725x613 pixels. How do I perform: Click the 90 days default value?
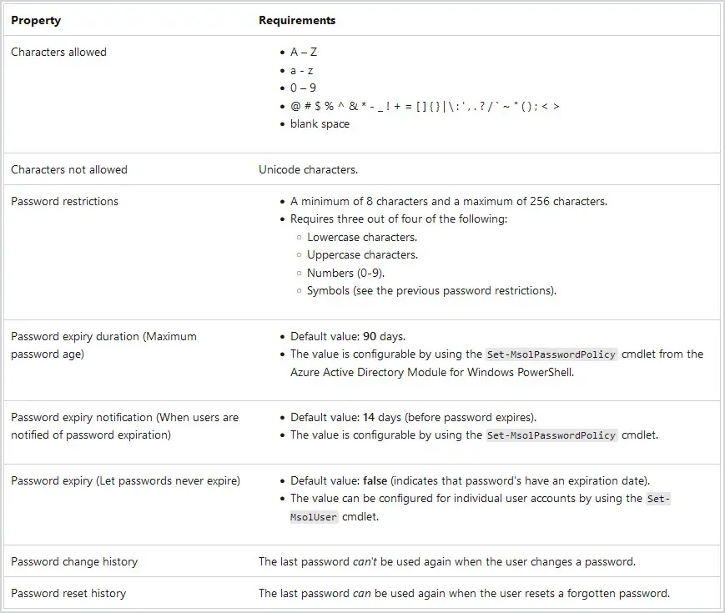tap(384, 336)
